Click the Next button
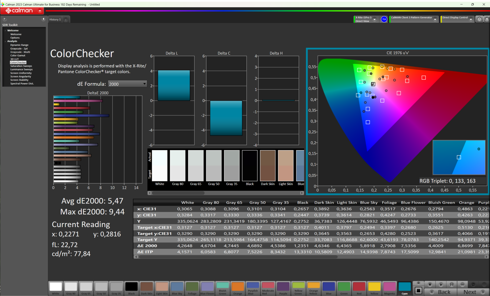 tap(470, 292)
